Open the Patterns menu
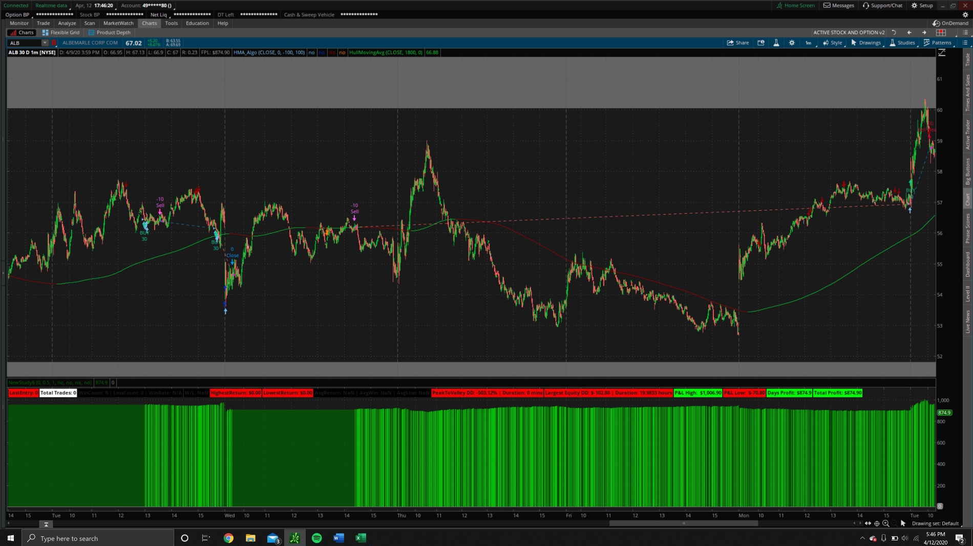This screenshot has height=546, width=973. pos(938,43)
